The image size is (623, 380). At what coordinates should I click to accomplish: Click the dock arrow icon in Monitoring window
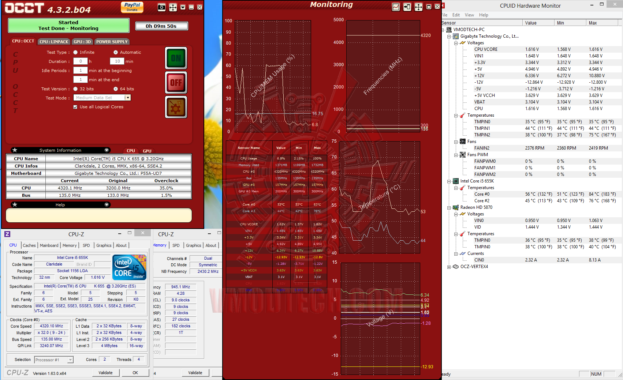pos(407,7)
